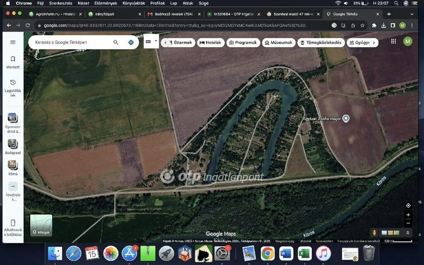Screen dimensions: 424x265
Task: Expand the imagery strip chevron
Action: click(x=407, y=233)
